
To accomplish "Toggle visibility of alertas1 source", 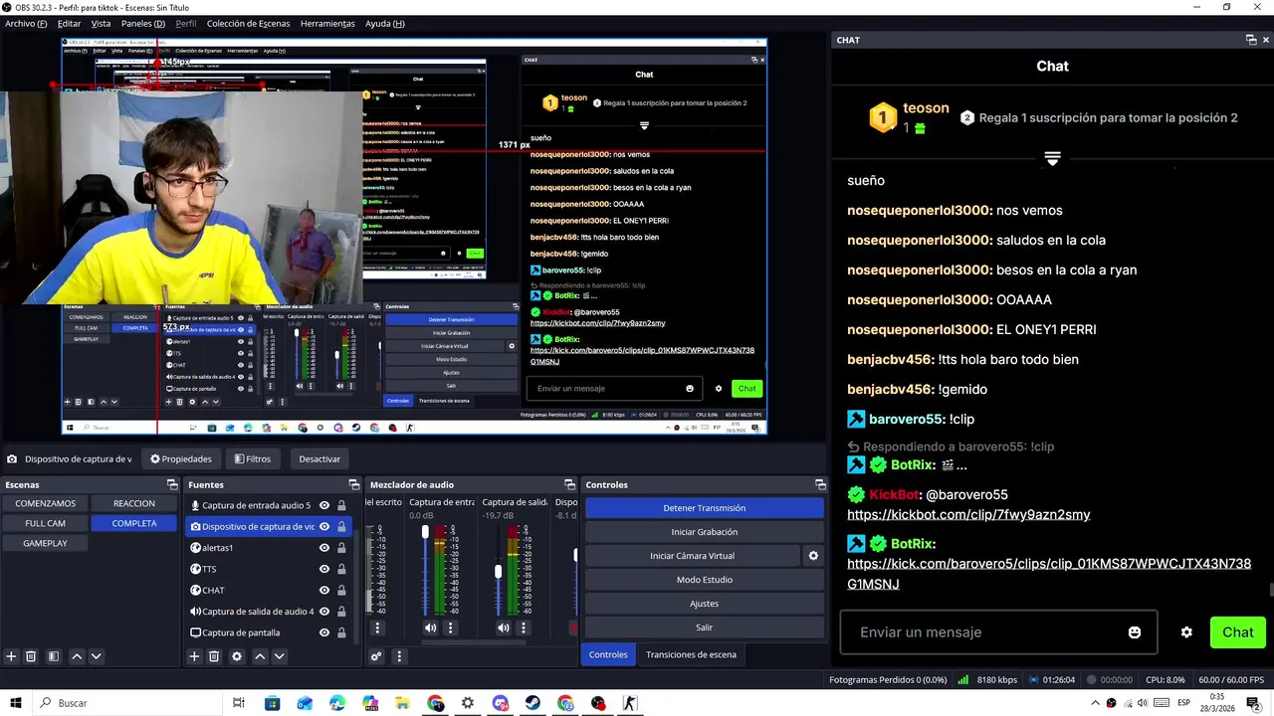I will point(324,548).
